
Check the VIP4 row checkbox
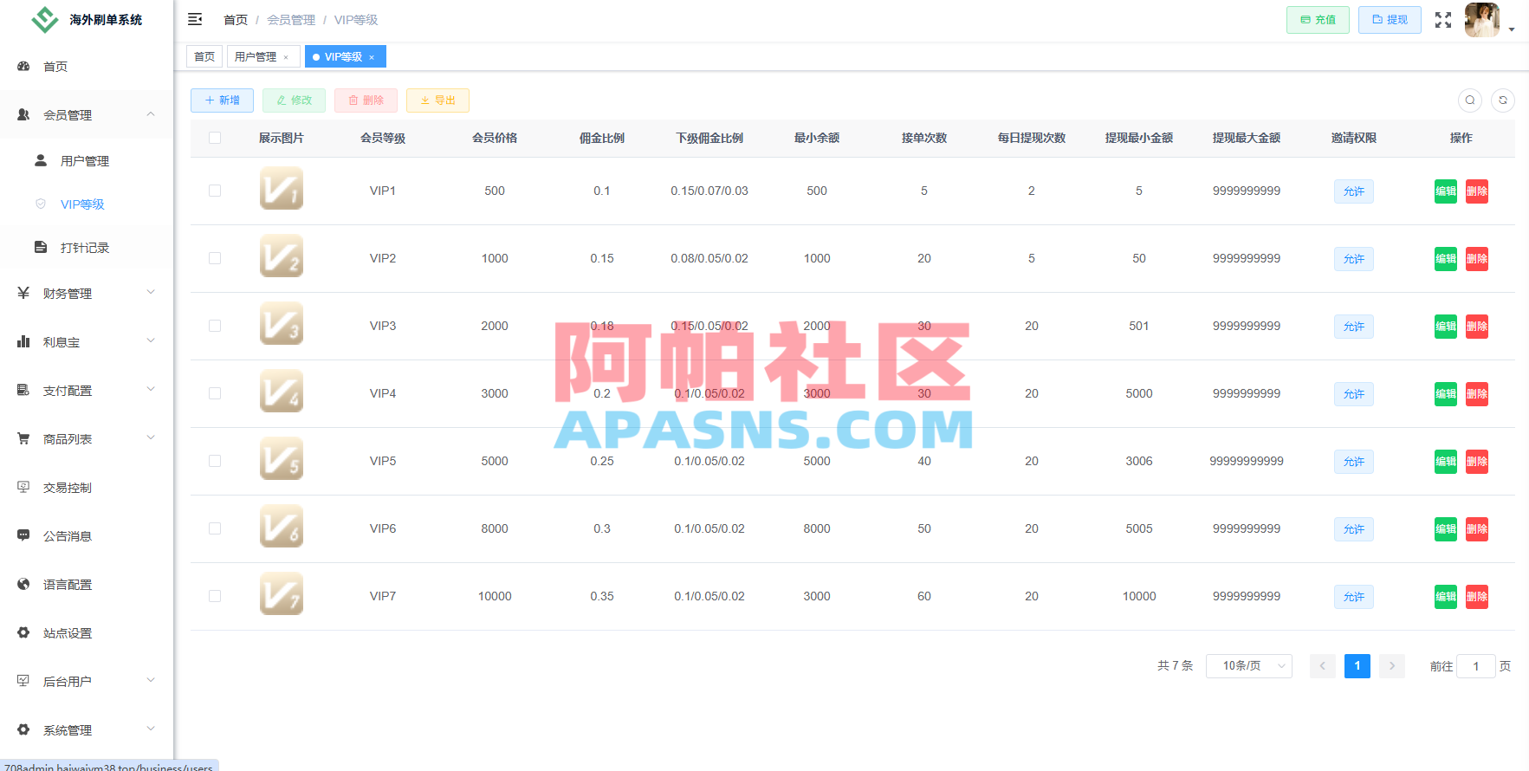215,393
